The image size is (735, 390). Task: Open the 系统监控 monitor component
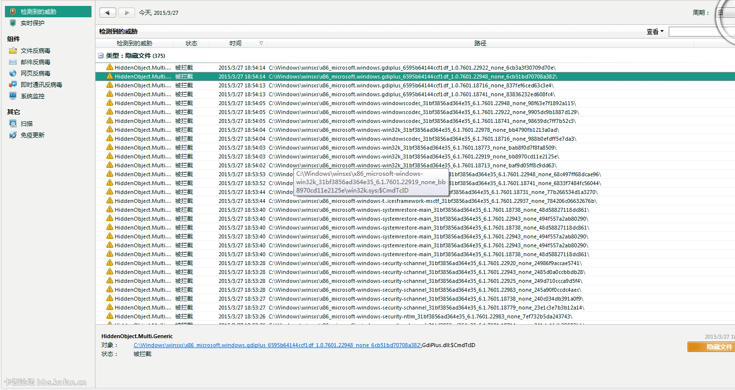pos(32,96)
